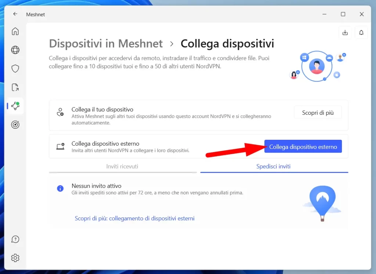Click the laptop-plus icon for Collega dispositivo esterno
Image resolution: width=376 pixels, height=274 pixels.
tap(61, 146)
